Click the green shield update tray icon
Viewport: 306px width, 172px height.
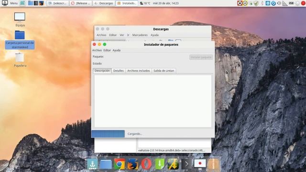[x=256, y=3]
